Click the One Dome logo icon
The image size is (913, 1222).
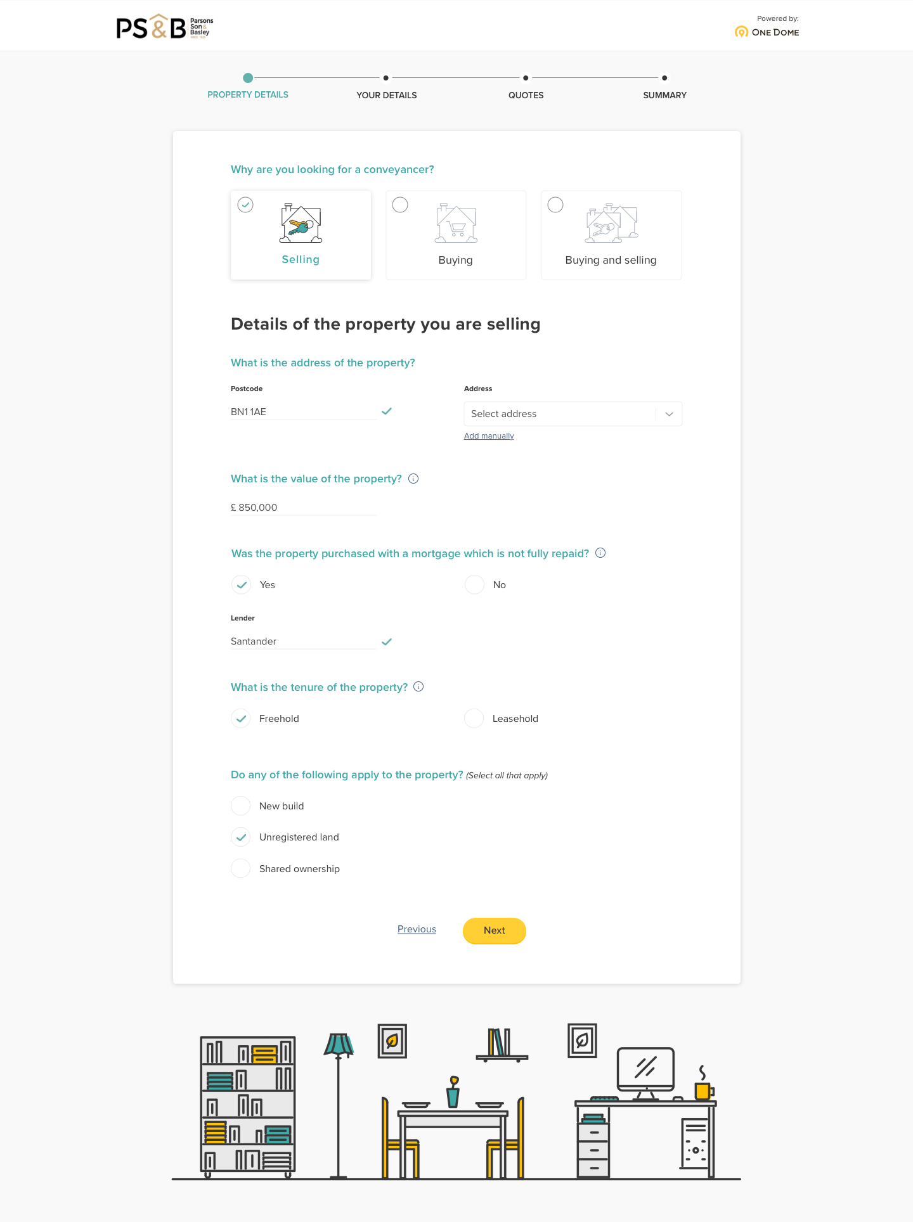[741, 32]
